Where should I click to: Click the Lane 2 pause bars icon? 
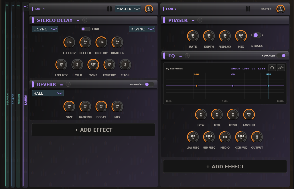point(248,9)
